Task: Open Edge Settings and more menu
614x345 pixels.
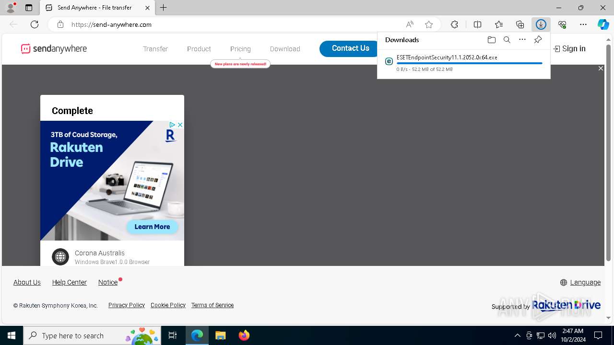Action: click(583, 24)
